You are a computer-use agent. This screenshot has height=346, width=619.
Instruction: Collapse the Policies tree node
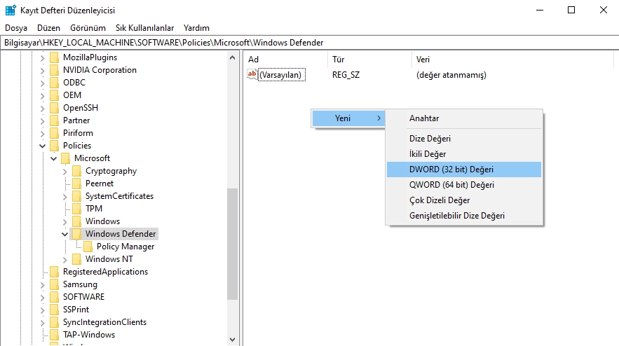coord(42,146)
